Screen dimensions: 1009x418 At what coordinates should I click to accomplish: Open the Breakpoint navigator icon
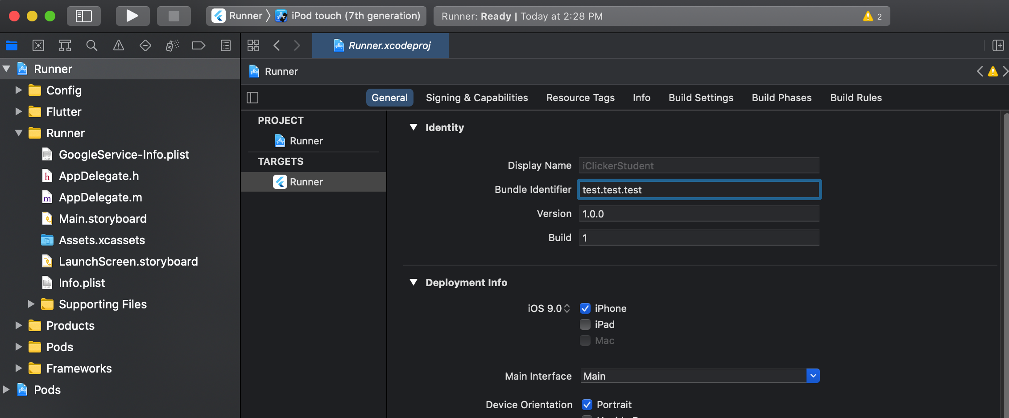pyautogui.click(x=145, y=45)
